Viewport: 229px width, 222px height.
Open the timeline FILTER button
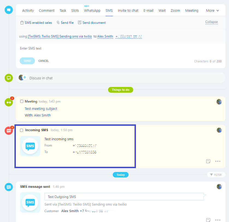tap(216, 175)
